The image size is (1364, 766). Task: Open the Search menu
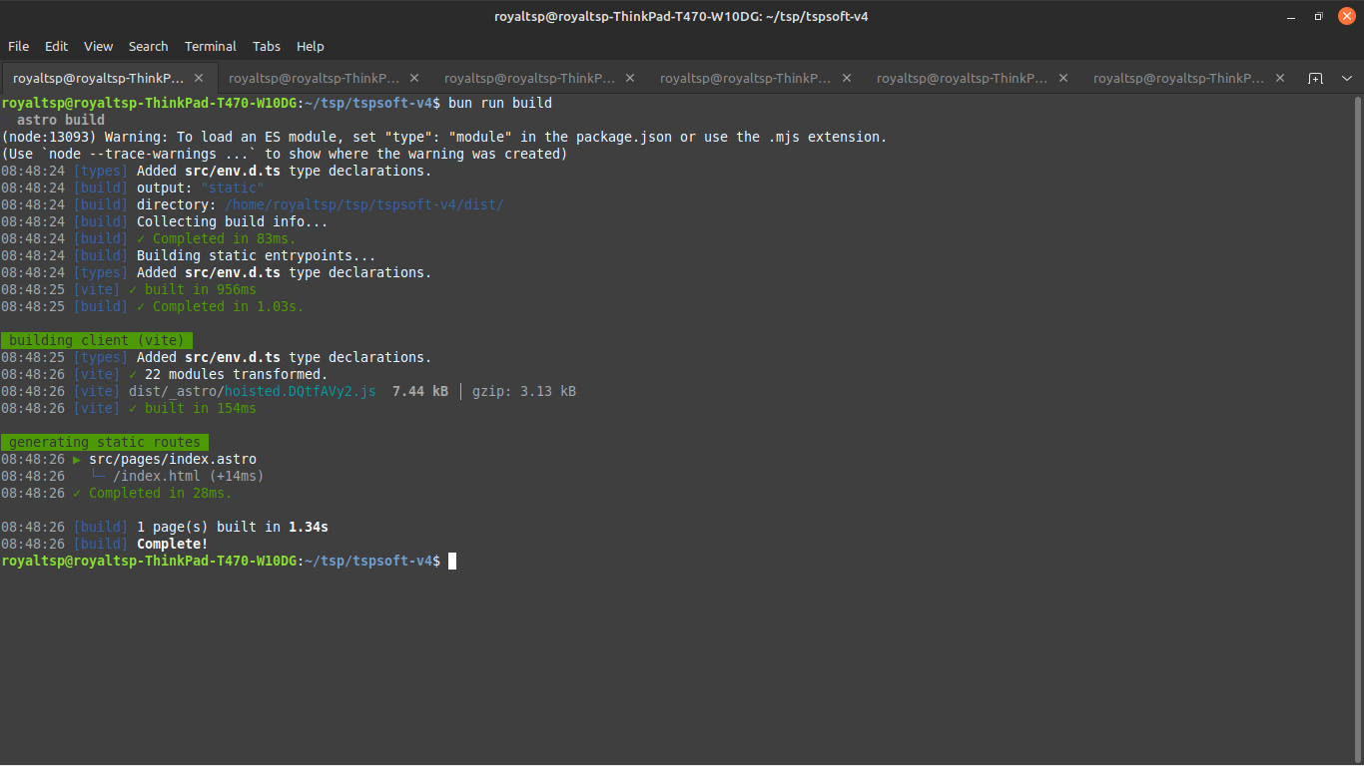tap(148, 46)
